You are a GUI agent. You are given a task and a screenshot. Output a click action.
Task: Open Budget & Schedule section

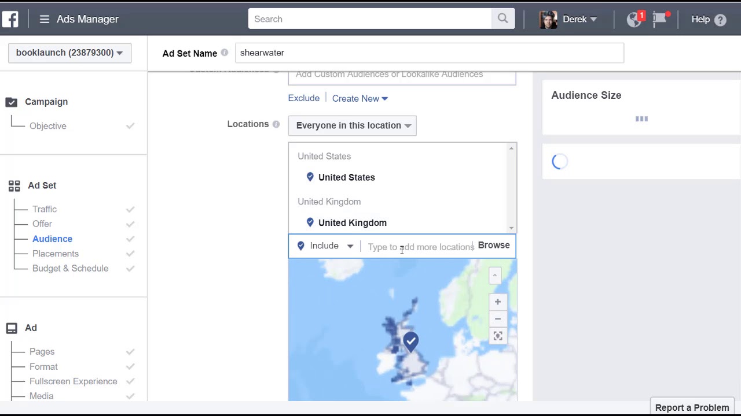pos(70,268)
